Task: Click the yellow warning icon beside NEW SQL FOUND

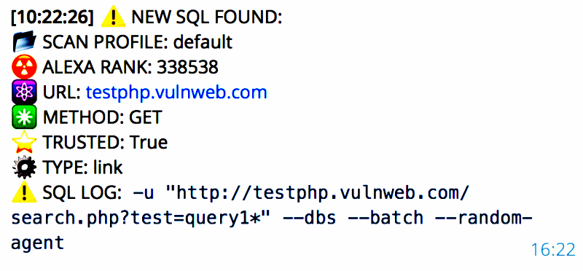Action: (114, 17)
